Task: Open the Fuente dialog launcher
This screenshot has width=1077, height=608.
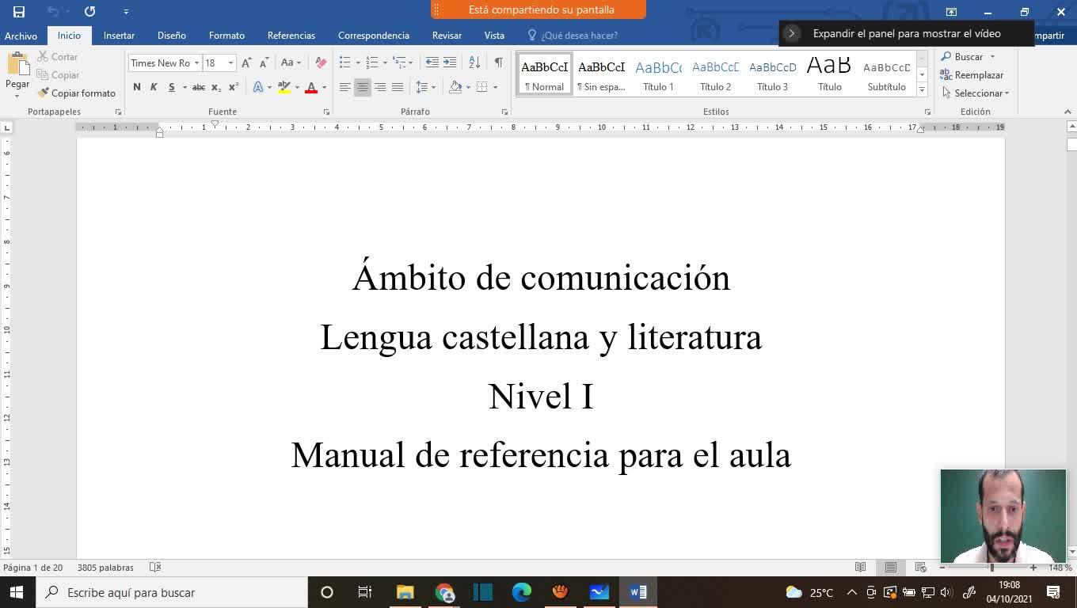Action: click(x=326, y=112)
